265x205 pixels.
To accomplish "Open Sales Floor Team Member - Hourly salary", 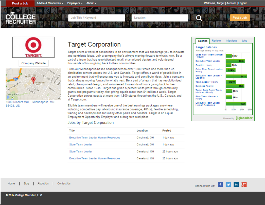I will tap(209, 56).
